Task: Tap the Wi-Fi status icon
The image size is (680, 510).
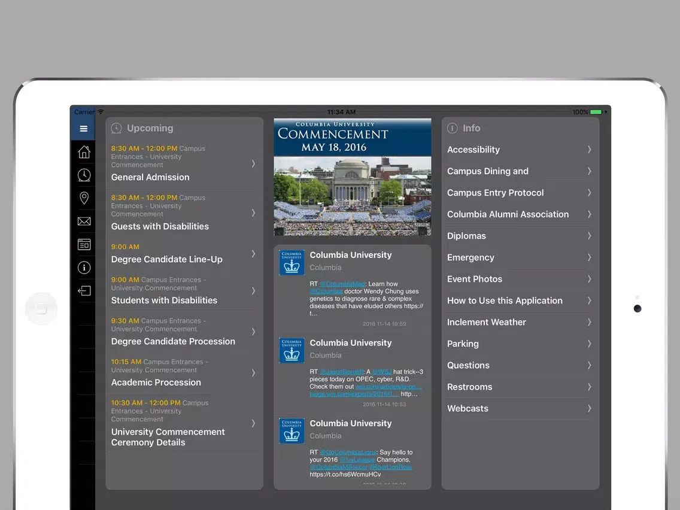Action: click(101, 112)
